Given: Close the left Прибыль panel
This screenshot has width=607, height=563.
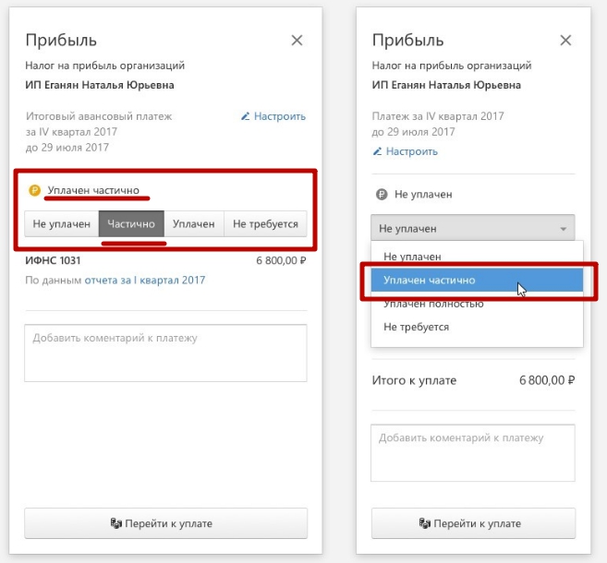Looking at the screenshot, I should 297,41.
